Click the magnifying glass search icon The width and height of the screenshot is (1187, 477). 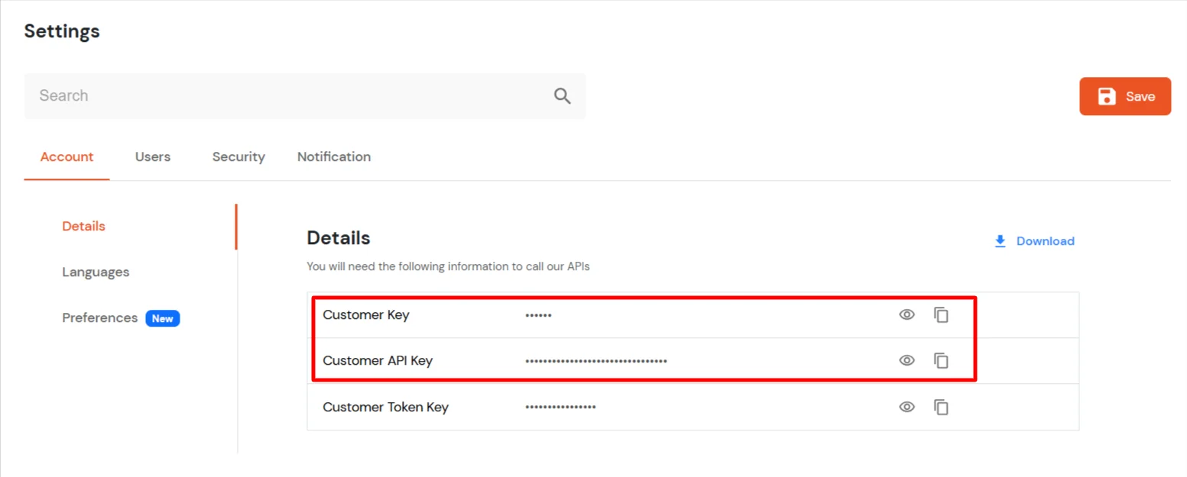coord(562,95)
